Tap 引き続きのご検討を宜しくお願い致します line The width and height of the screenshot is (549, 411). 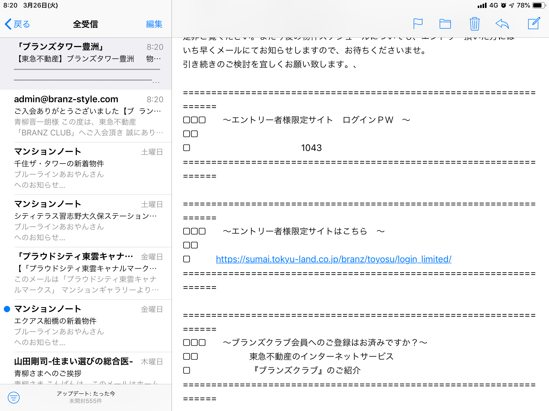[270, 64]
